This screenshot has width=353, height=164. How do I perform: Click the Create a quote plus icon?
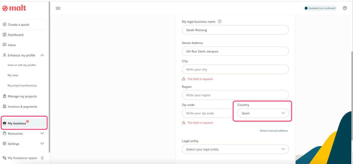click(5, 25)
